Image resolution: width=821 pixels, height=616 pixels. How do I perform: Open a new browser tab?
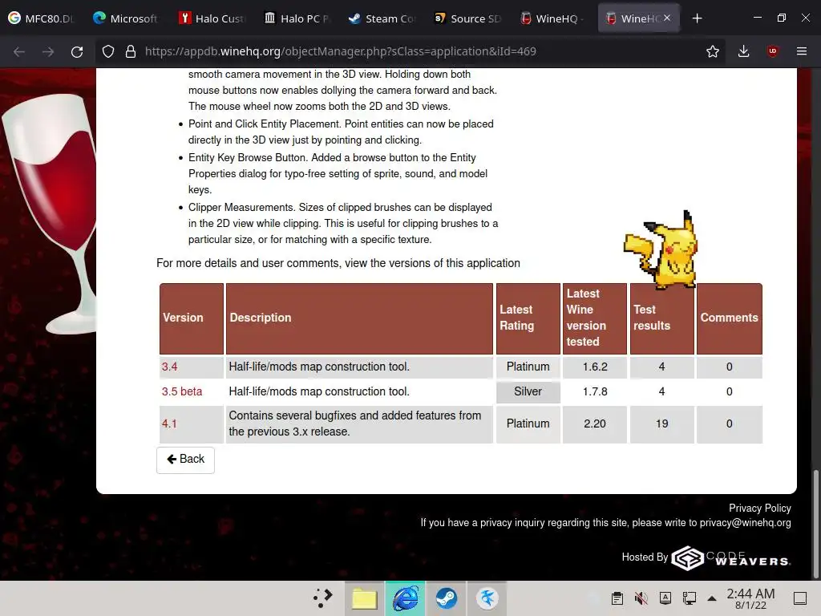[x=697, y=18]
